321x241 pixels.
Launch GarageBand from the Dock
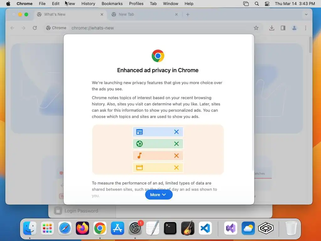click(188, 228)
